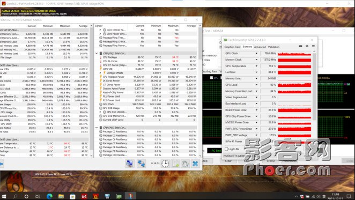355x200 pixels.
Task: Click the clock timer icon in HWiNFO toolbar
Action: (165, 164)
